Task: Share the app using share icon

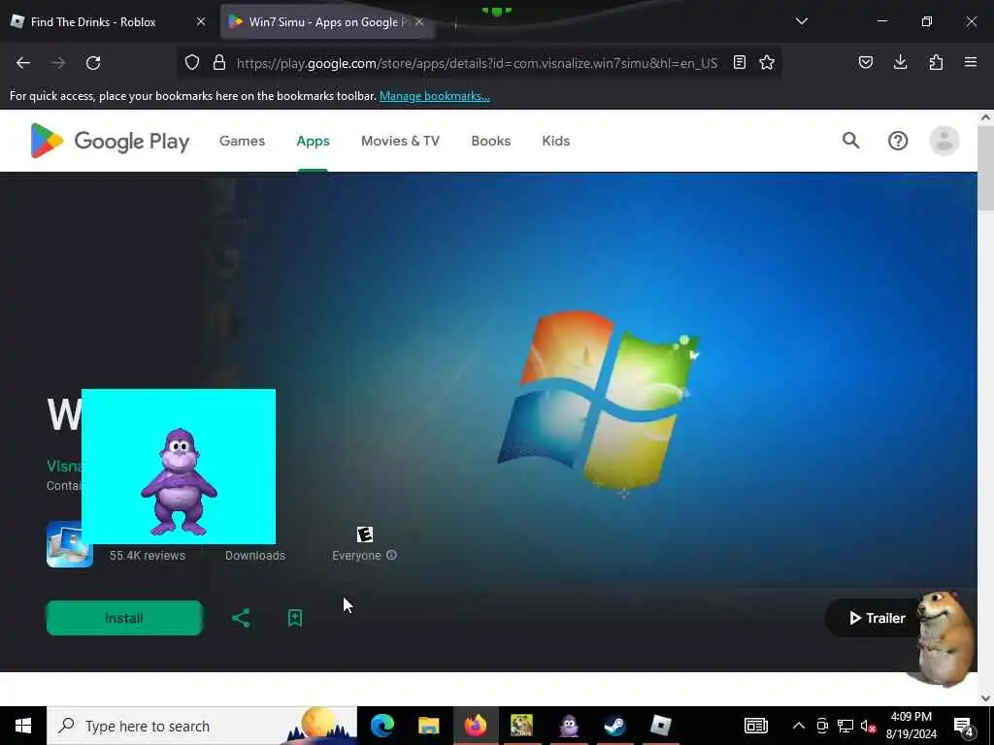Action: point(241,618)
